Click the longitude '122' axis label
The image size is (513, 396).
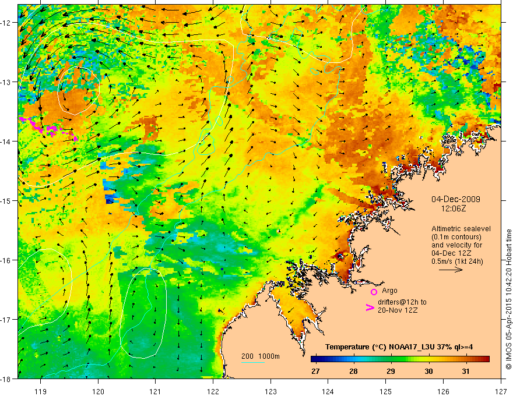213,391
